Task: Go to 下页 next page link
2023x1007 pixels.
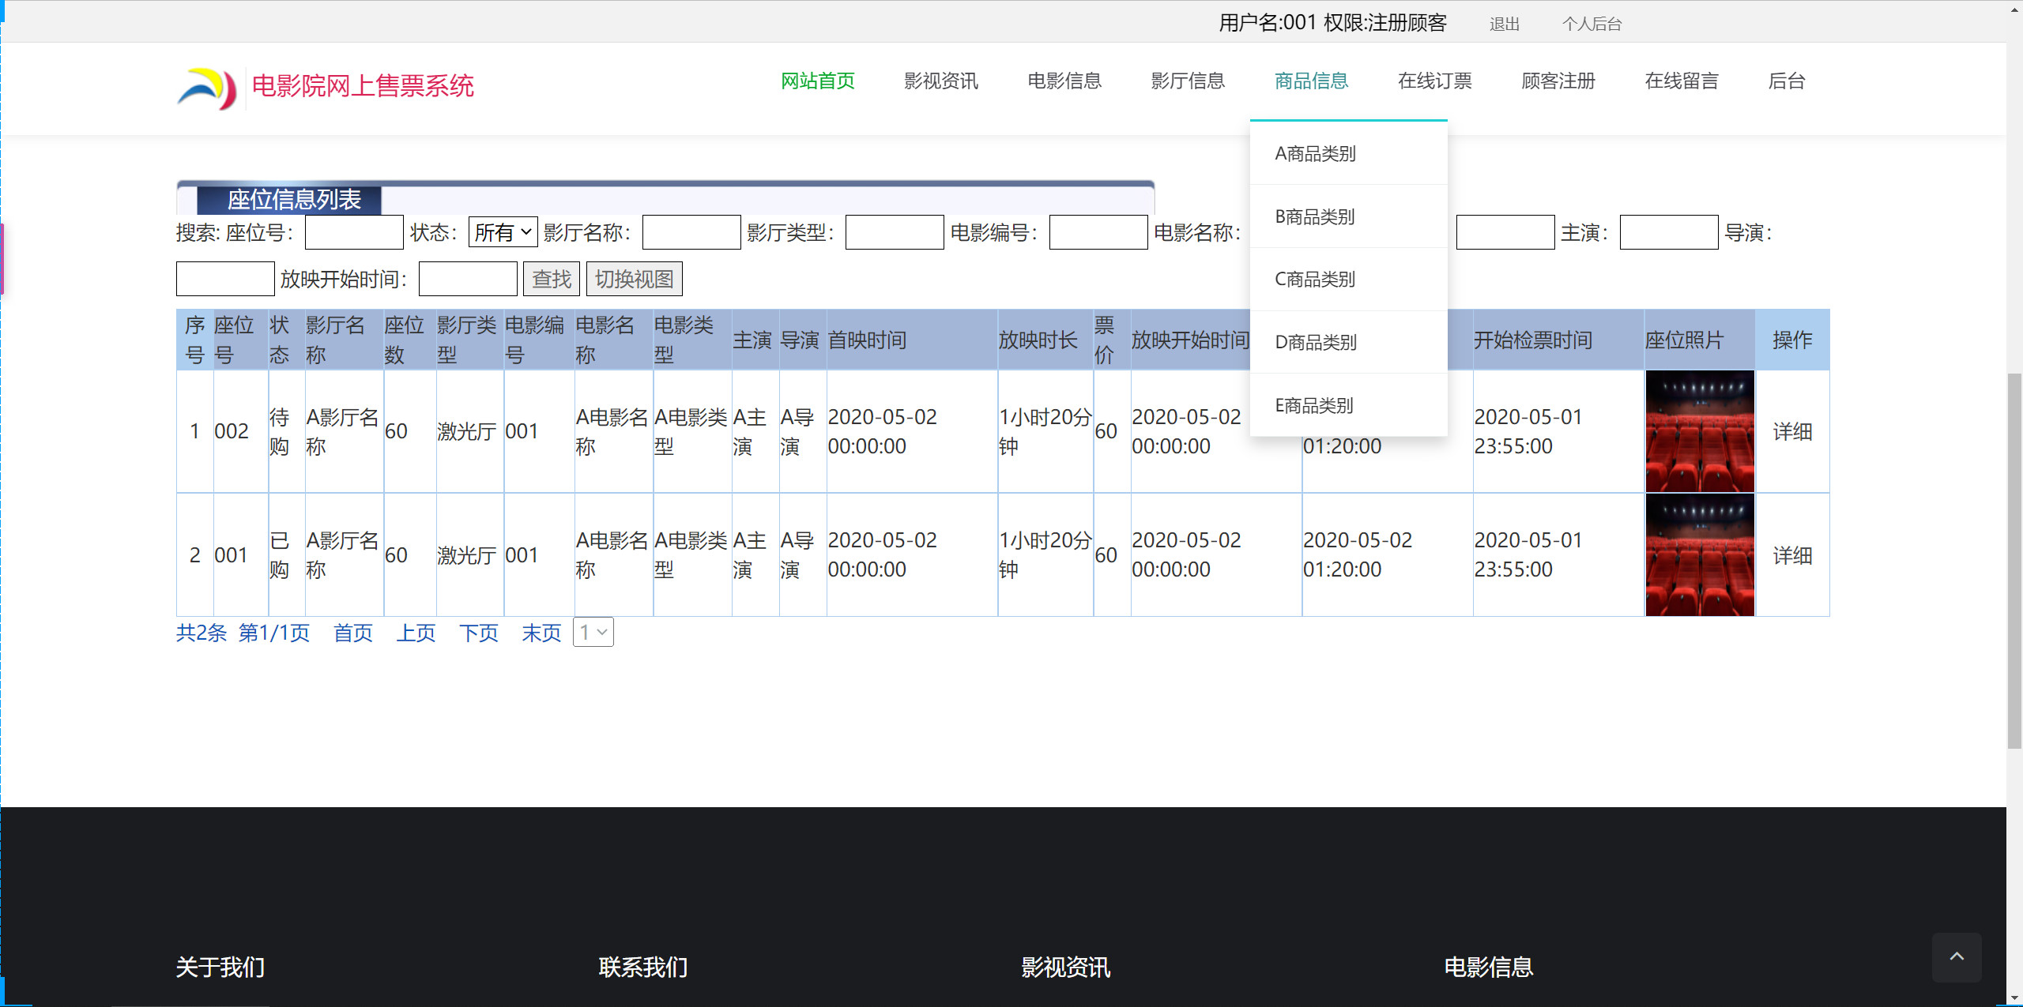Action: 478,633
